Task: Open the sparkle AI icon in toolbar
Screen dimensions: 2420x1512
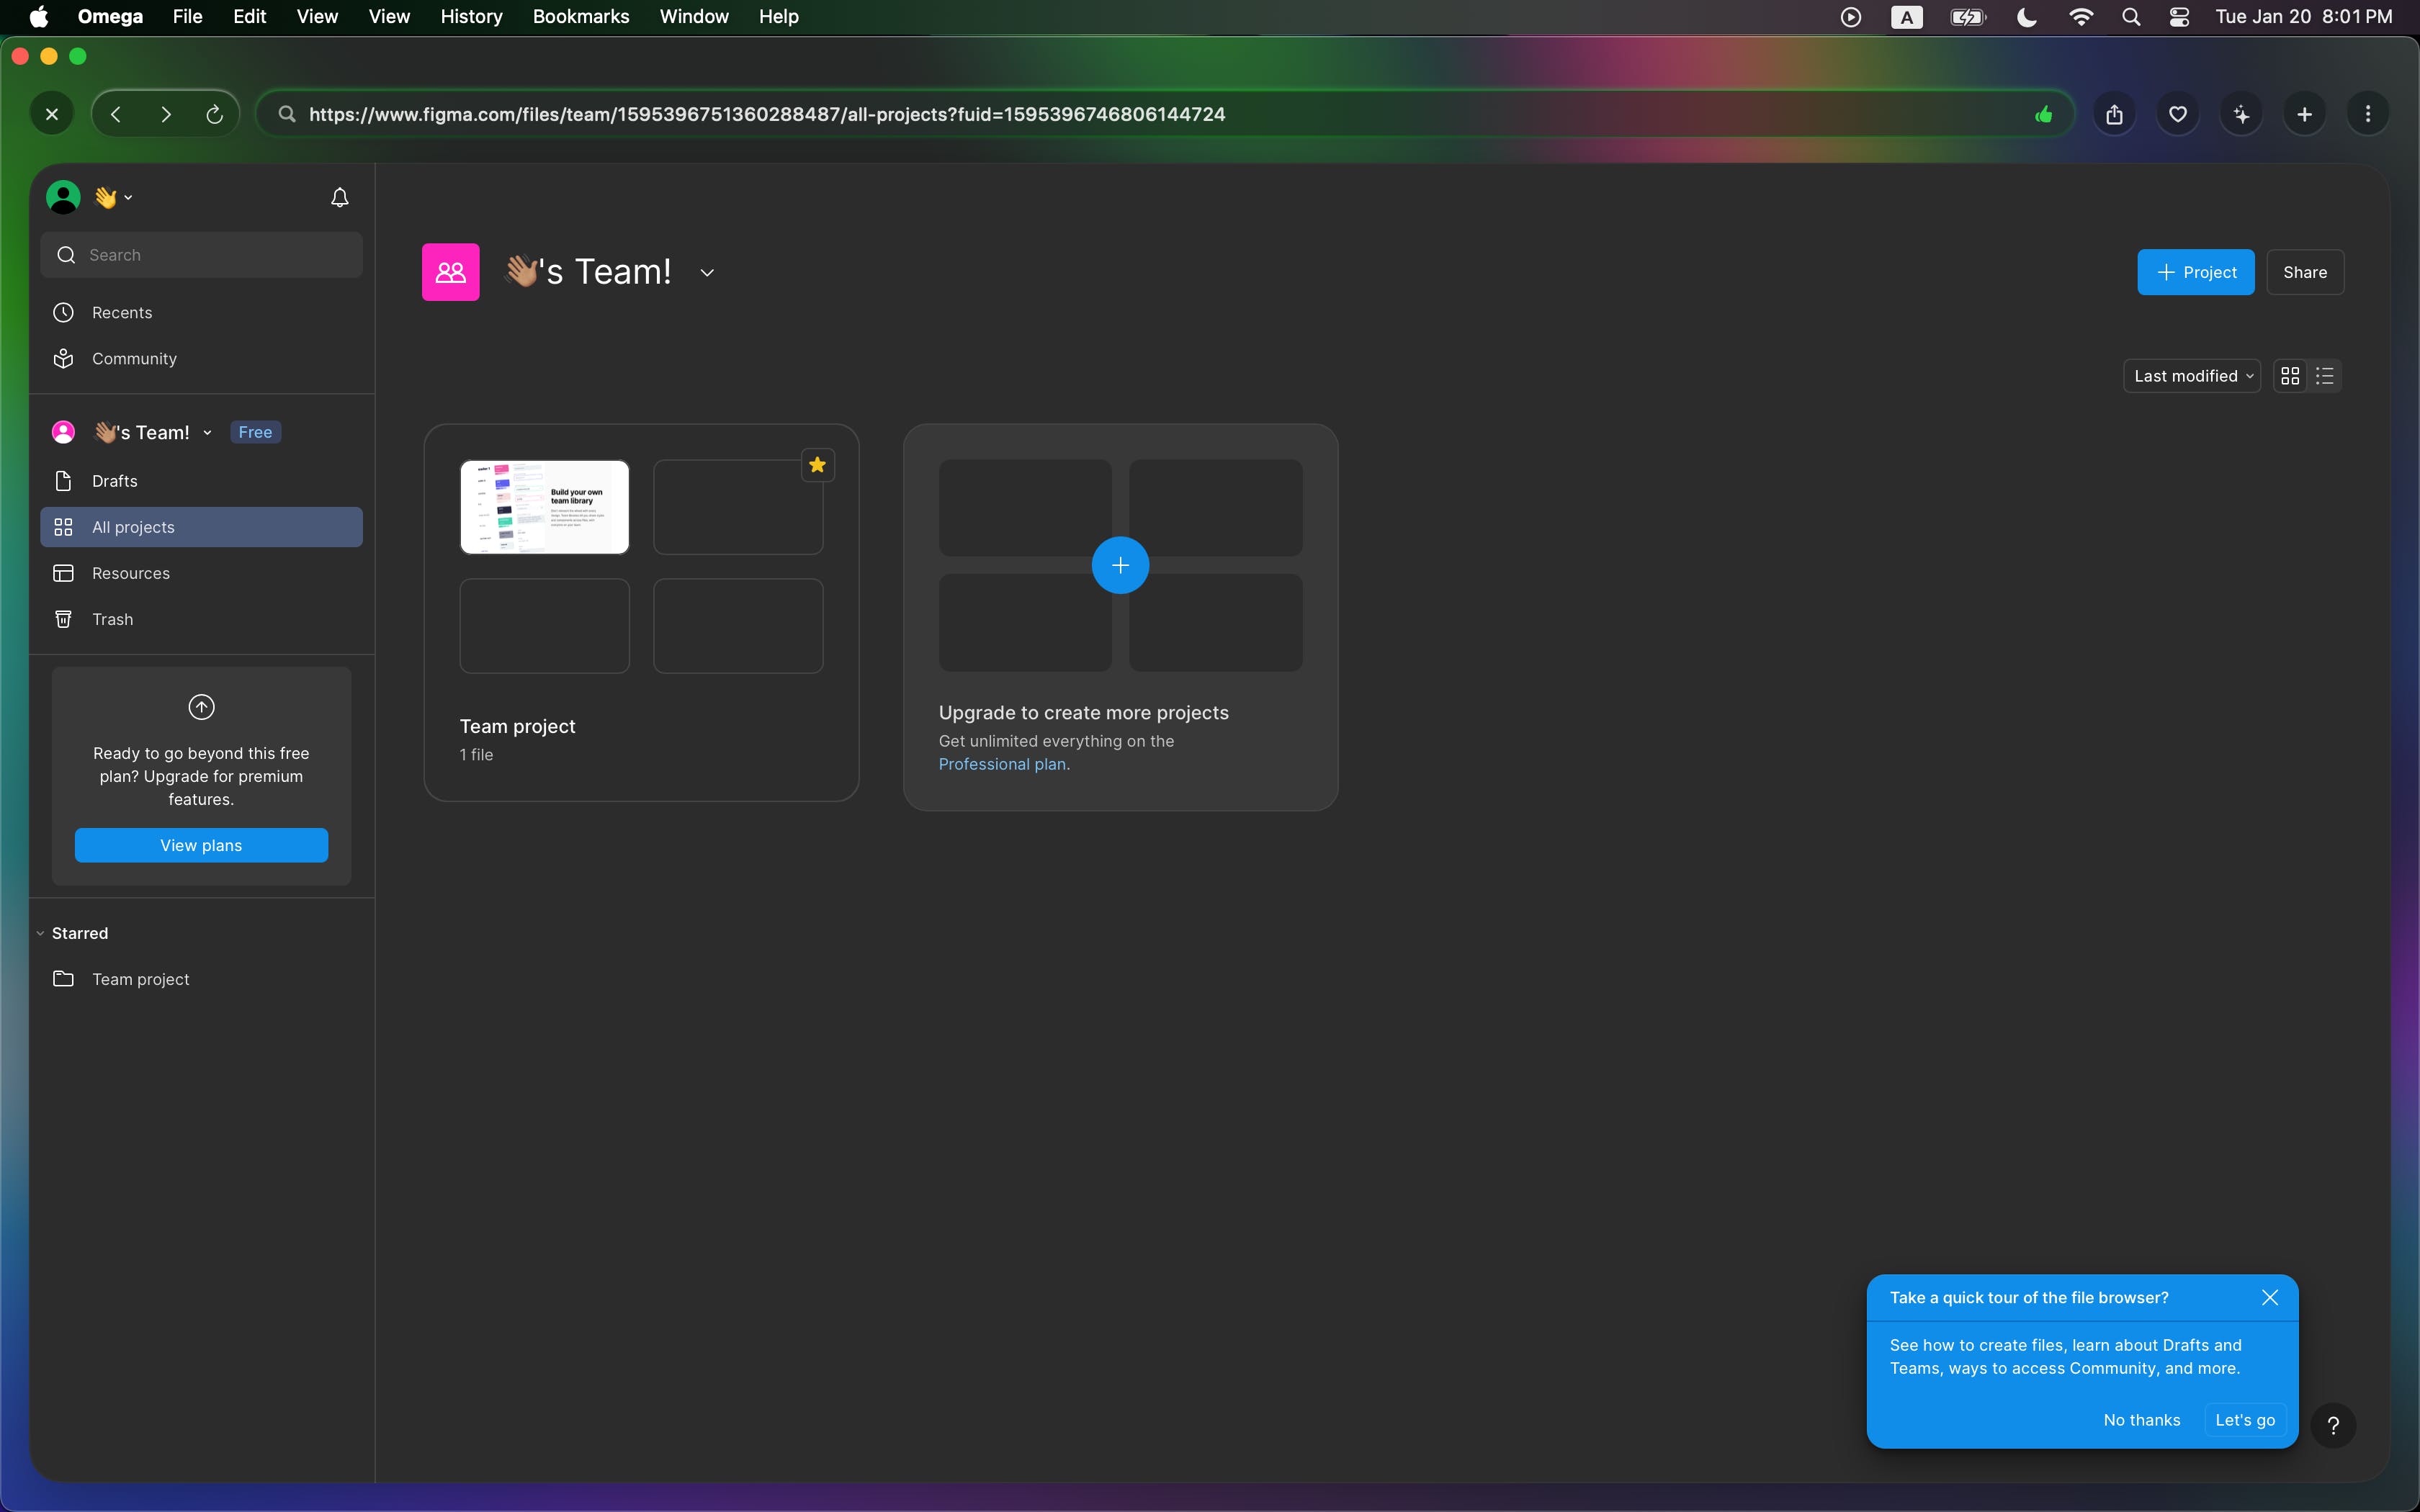Action: click(2241, 114)
